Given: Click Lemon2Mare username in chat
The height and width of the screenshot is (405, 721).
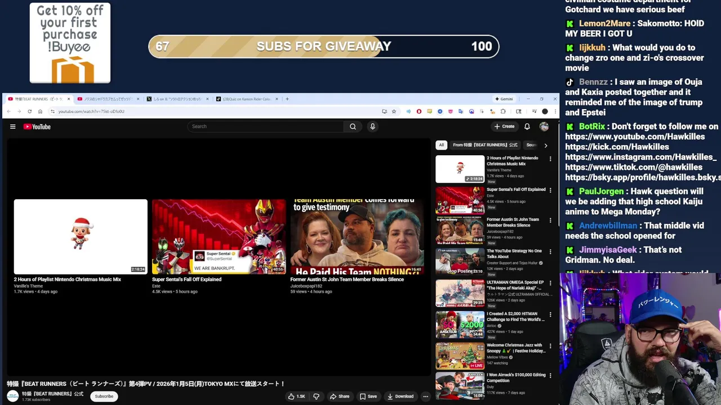Looking at the screenshot, I should (604, 23).
